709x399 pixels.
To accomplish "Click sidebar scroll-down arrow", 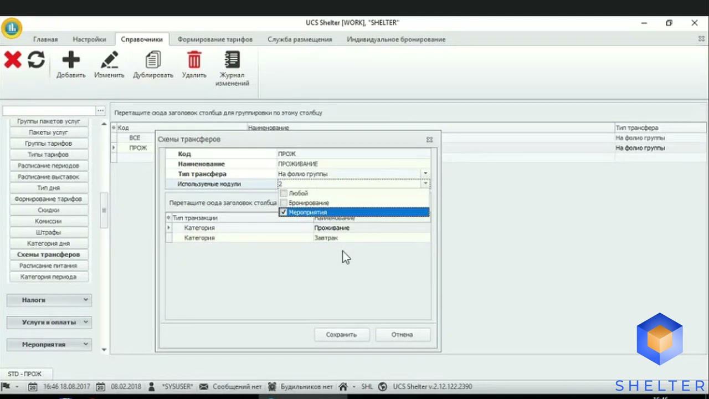I will pos(104,350).
